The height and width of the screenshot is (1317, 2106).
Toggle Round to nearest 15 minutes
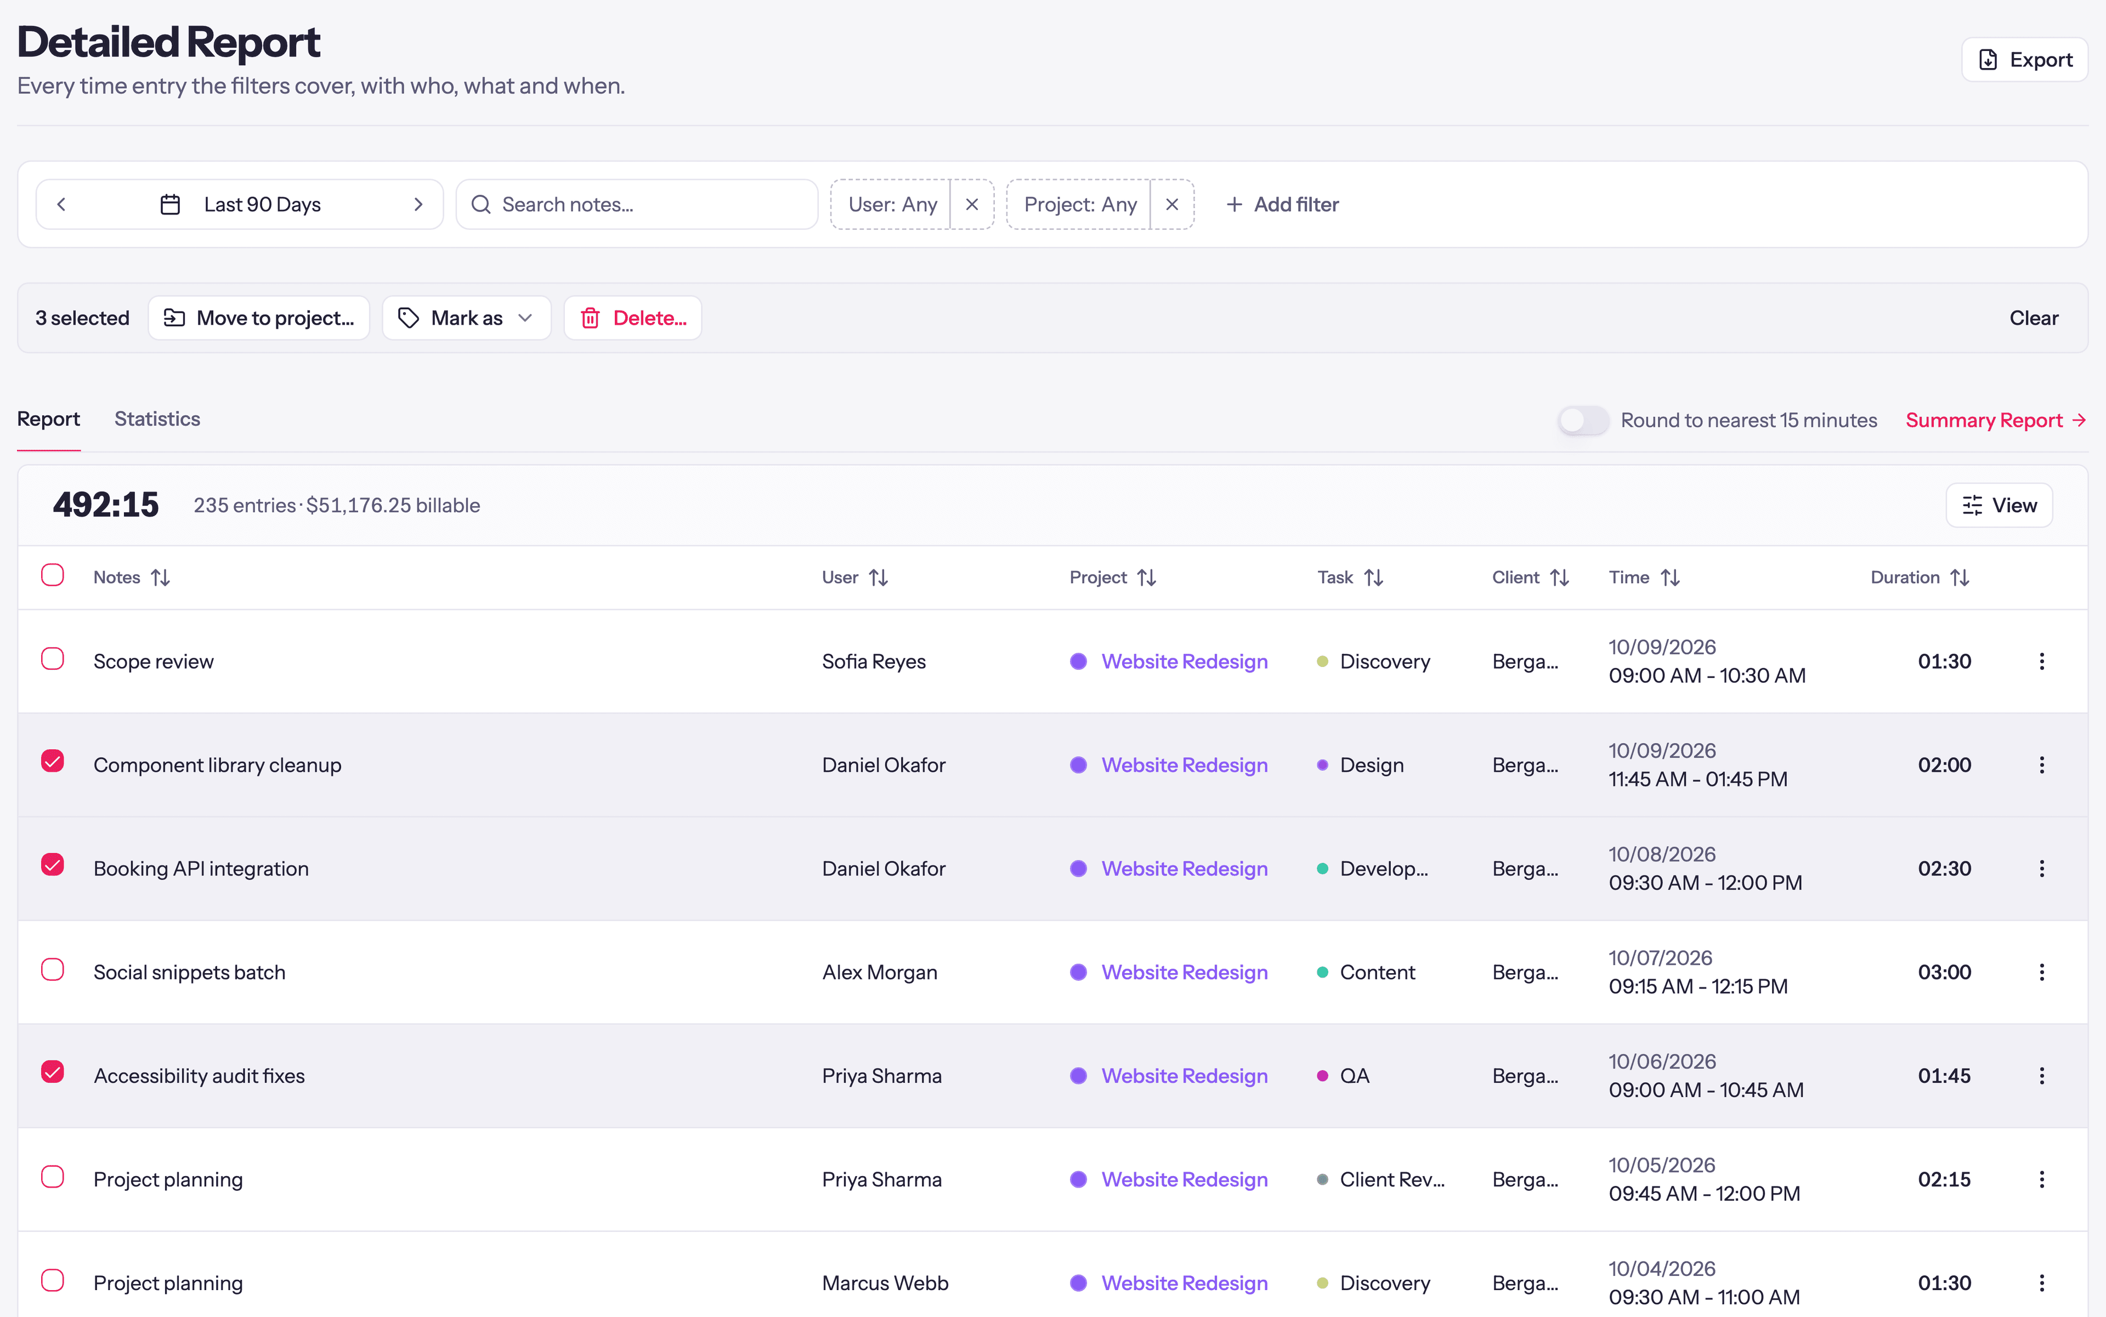[1583, 421]
